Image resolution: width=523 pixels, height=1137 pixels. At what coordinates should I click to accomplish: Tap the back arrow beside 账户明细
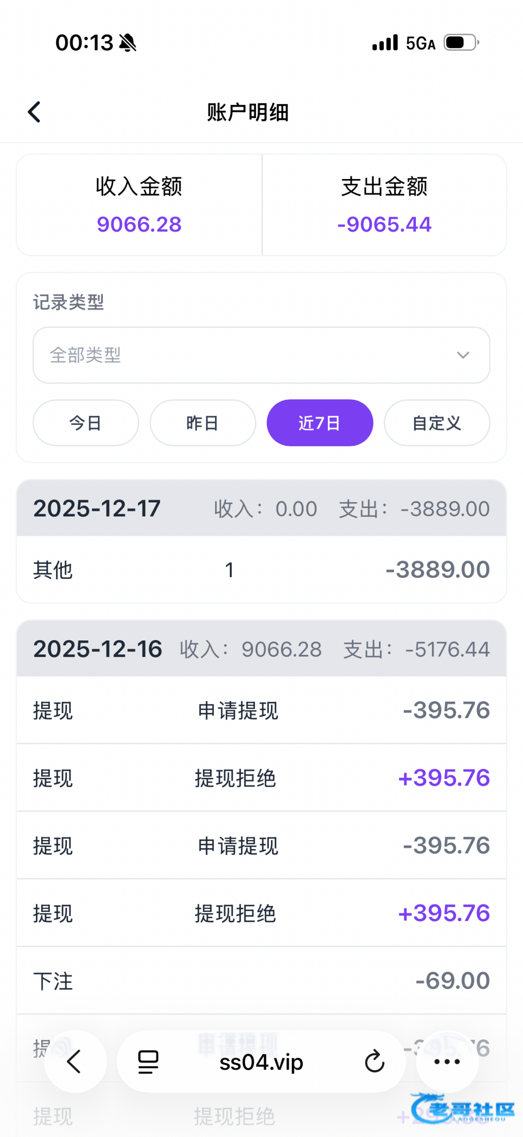click(35, 112)
